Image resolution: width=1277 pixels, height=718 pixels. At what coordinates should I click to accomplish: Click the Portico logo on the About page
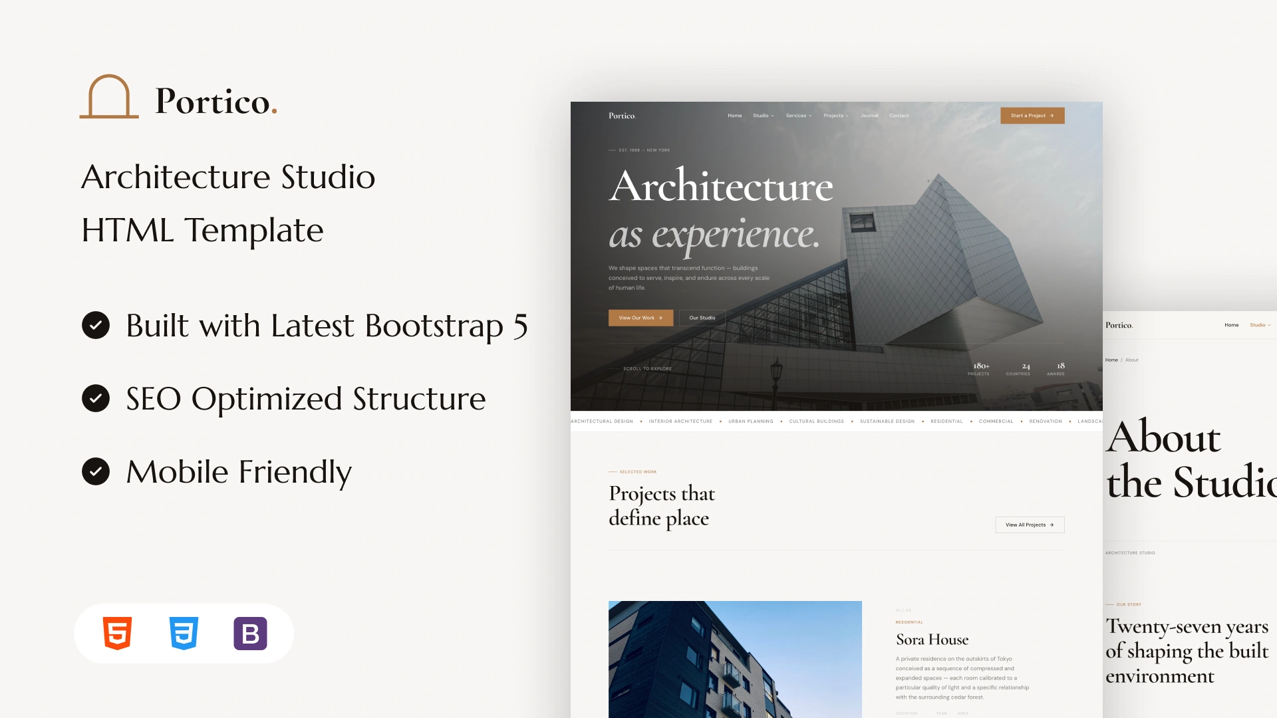click(1119, 325)
